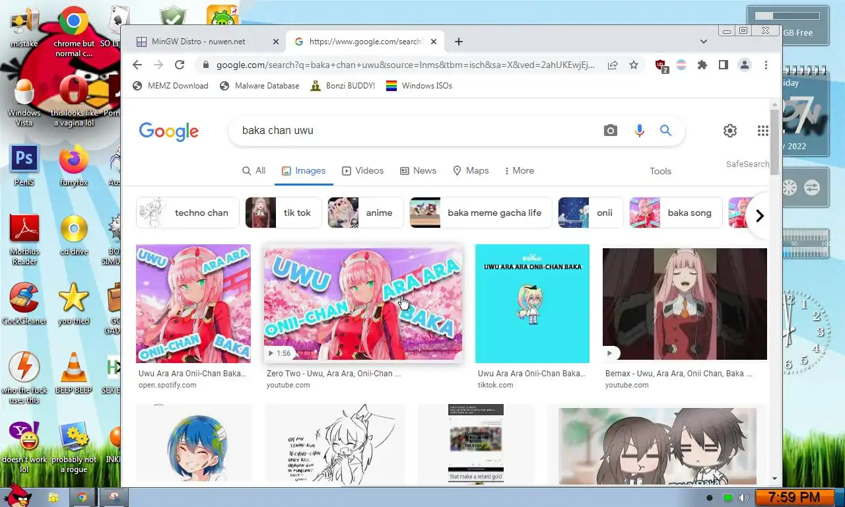Submit search with magnifier button
Image resolution: width=845 pixels, height=507 pixels.
pos(665,131)
